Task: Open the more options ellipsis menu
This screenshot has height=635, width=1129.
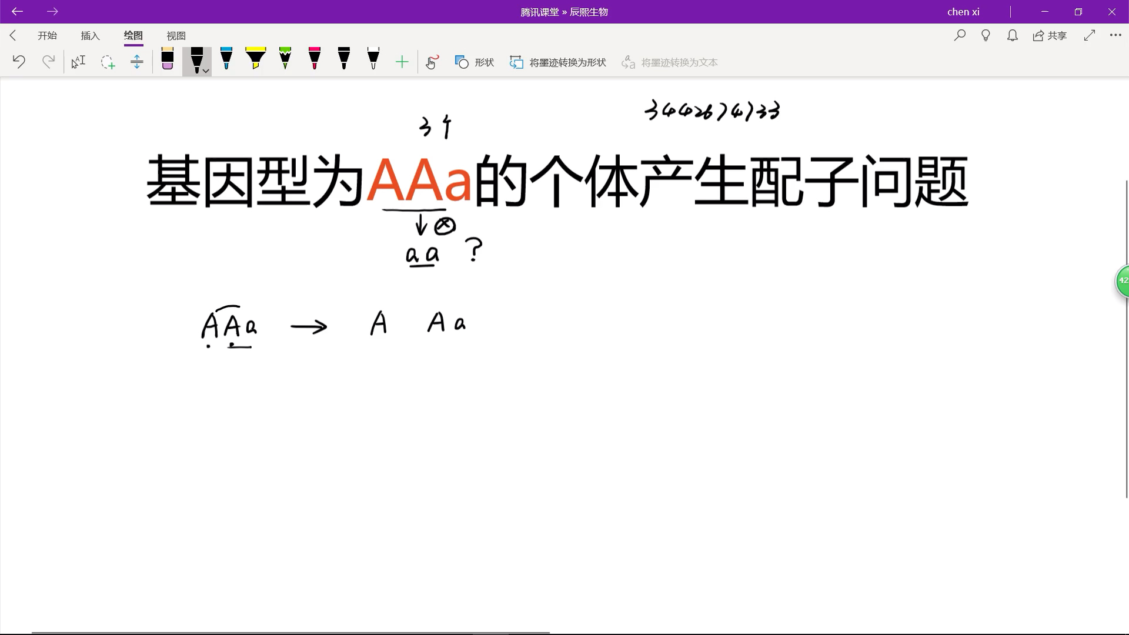Action: click(x=1115, y=35)
